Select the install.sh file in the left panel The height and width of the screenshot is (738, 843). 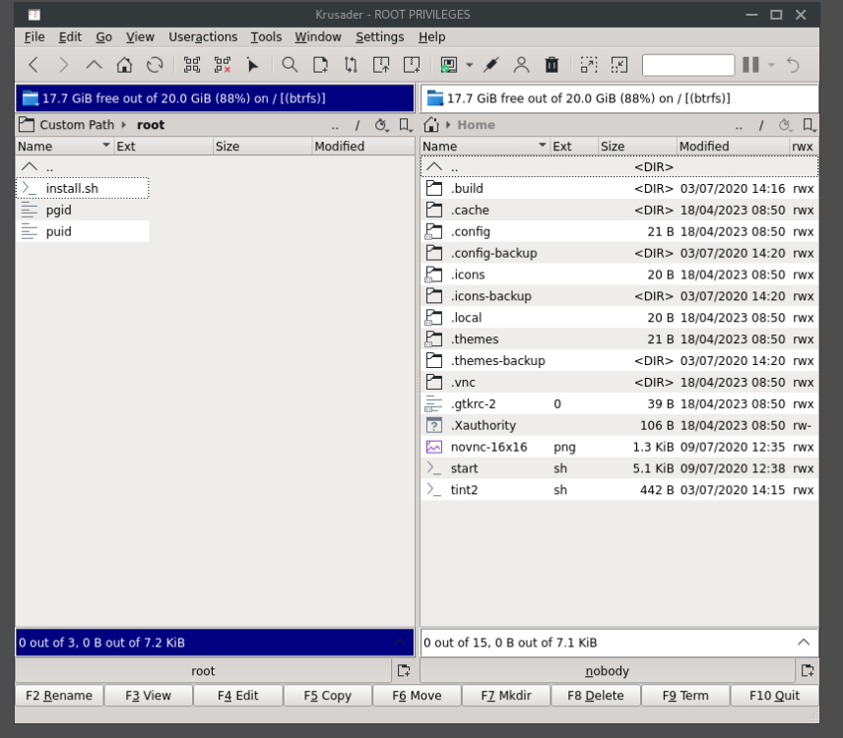pos(83,189)
